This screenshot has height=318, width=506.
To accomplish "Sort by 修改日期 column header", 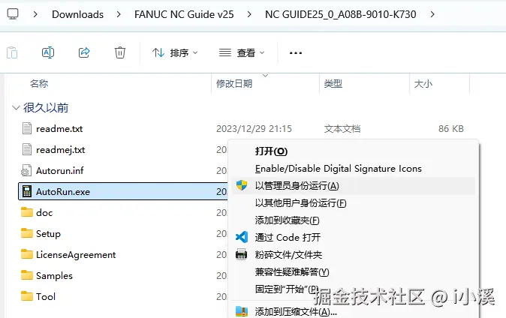I will (234, 84).
